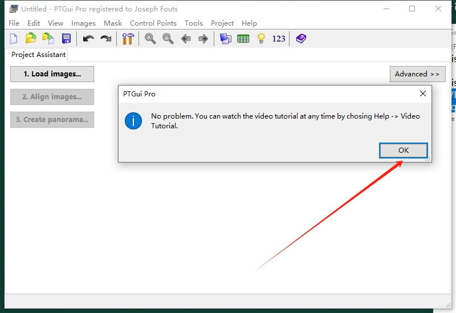Click the Zoom out magnifier icon
Image resolution: width=456 pixels, height=313 pixels.
coord(168,39)
